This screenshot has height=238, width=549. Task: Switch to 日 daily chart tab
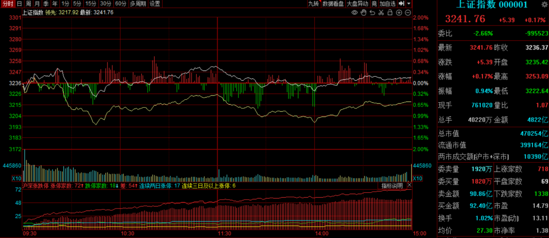(19, 4)
